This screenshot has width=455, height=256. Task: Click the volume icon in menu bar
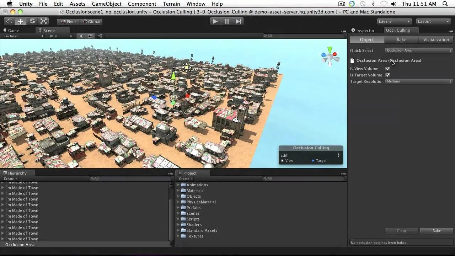(x=394, y=4)
